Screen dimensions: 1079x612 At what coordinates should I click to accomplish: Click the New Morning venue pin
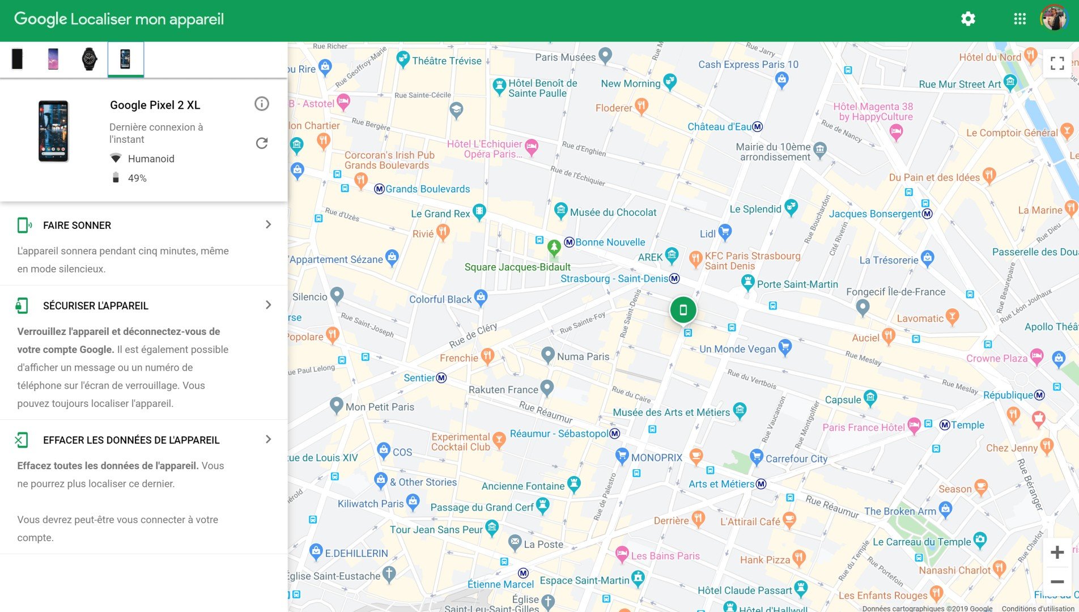(x=670, y=82)
